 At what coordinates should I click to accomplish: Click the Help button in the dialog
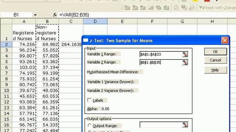click(x=215, y=70)
